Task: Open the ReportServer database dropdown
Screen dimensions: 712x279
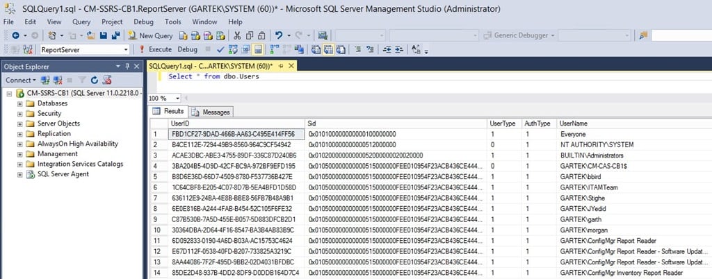Action: 126,49
